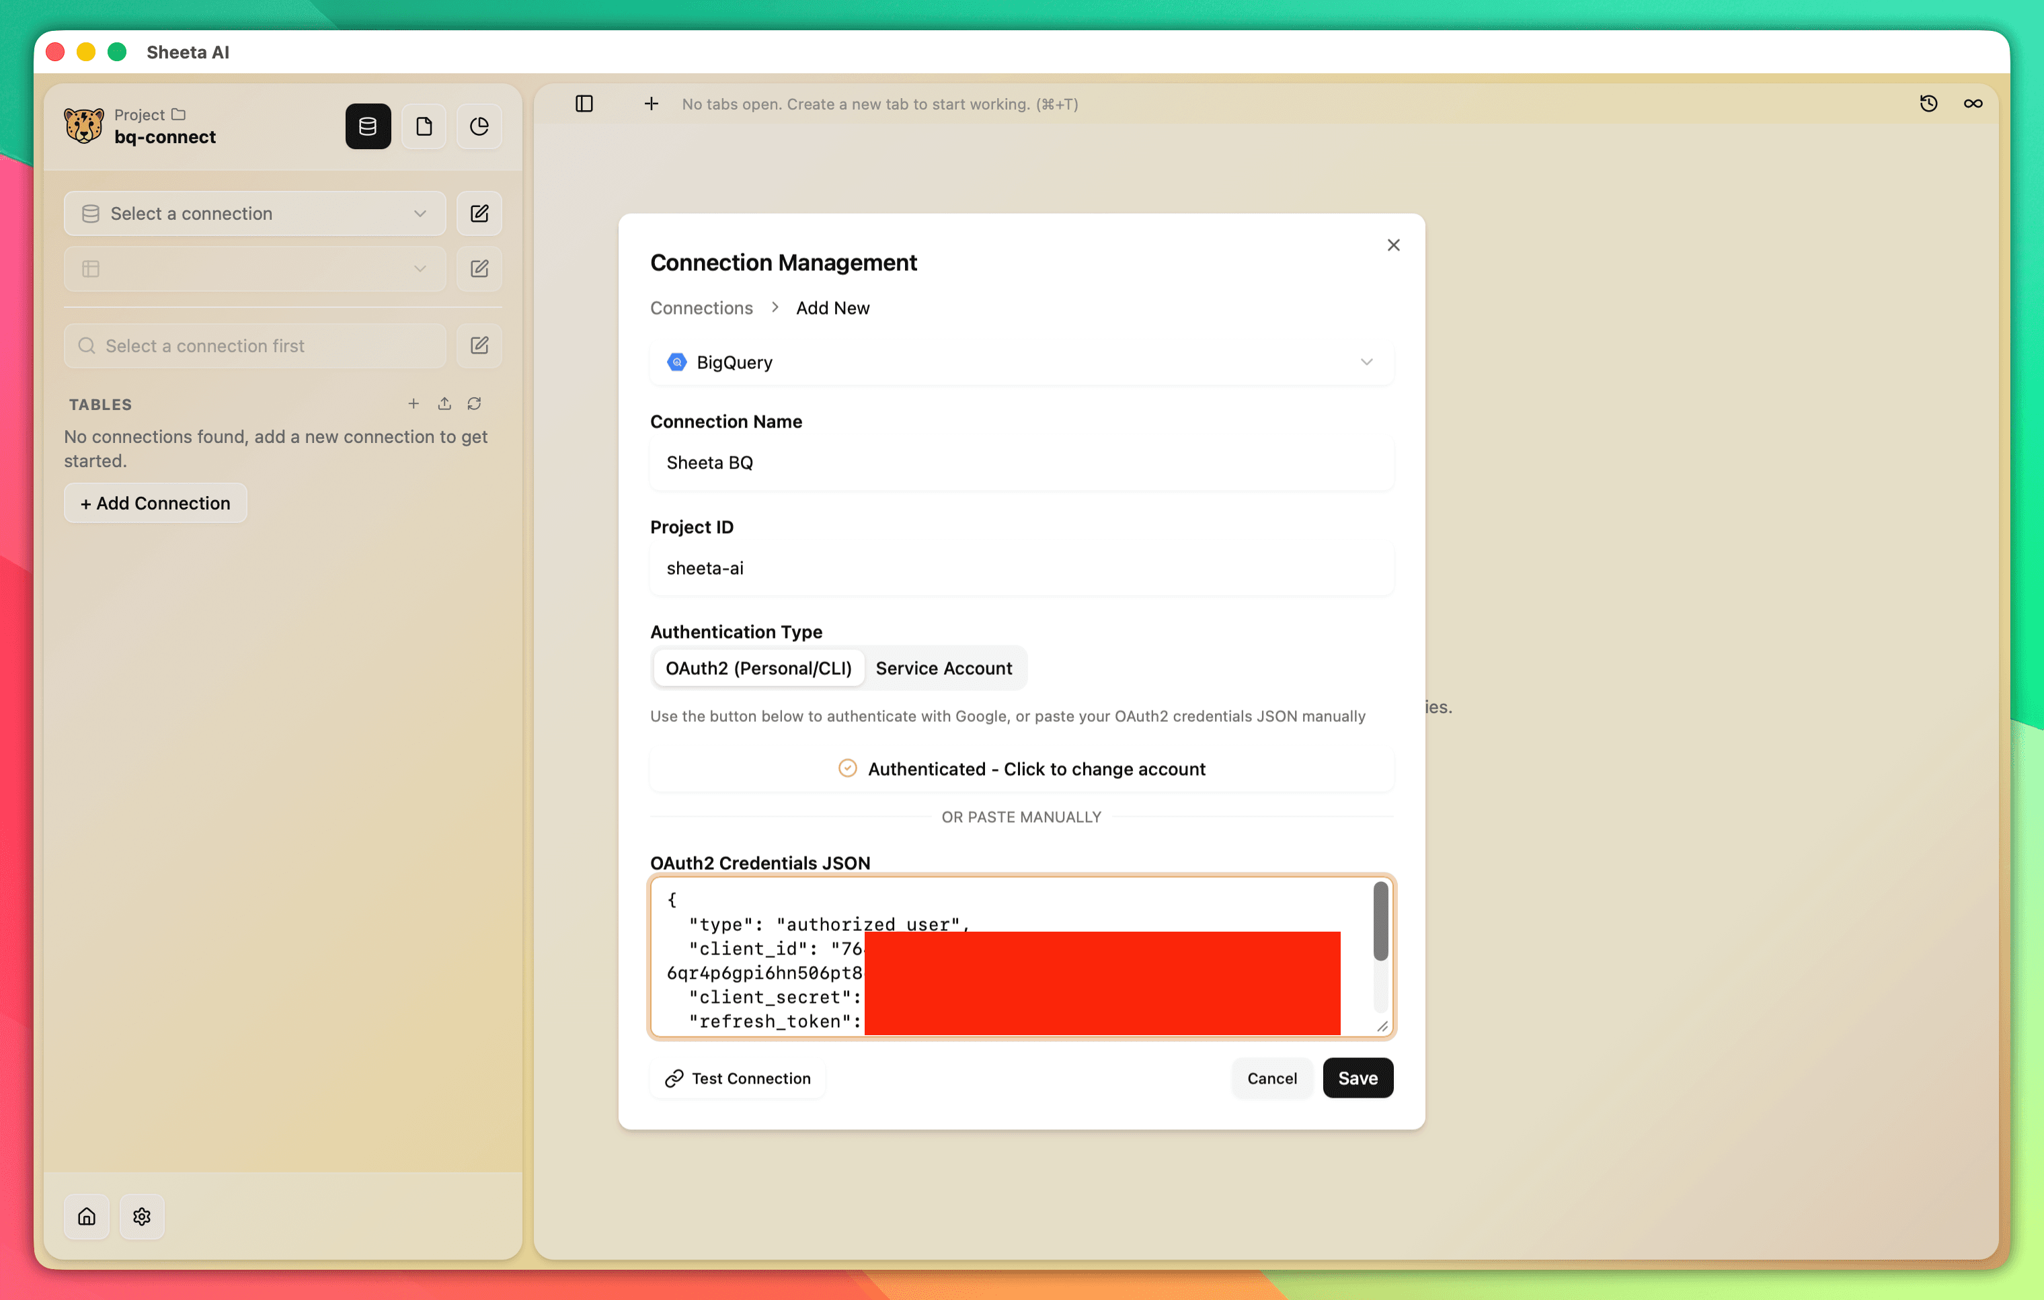Edit the selected connection with the pencil icon
Screen dimensions: 2044x1300
point(479,213)
